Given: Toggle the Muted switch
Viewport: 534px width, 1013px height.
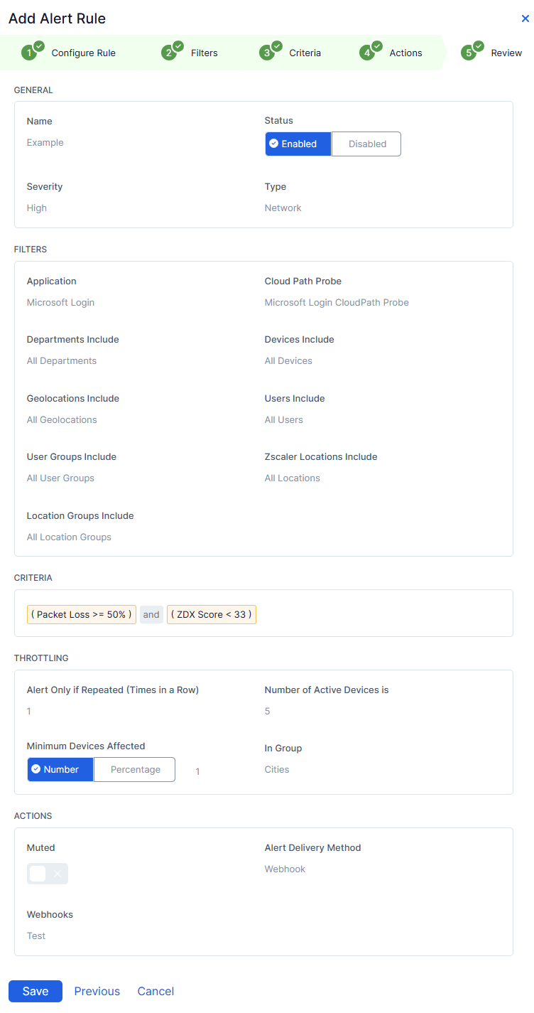Looking at the screenshot, I should click(x=48, y=874).
